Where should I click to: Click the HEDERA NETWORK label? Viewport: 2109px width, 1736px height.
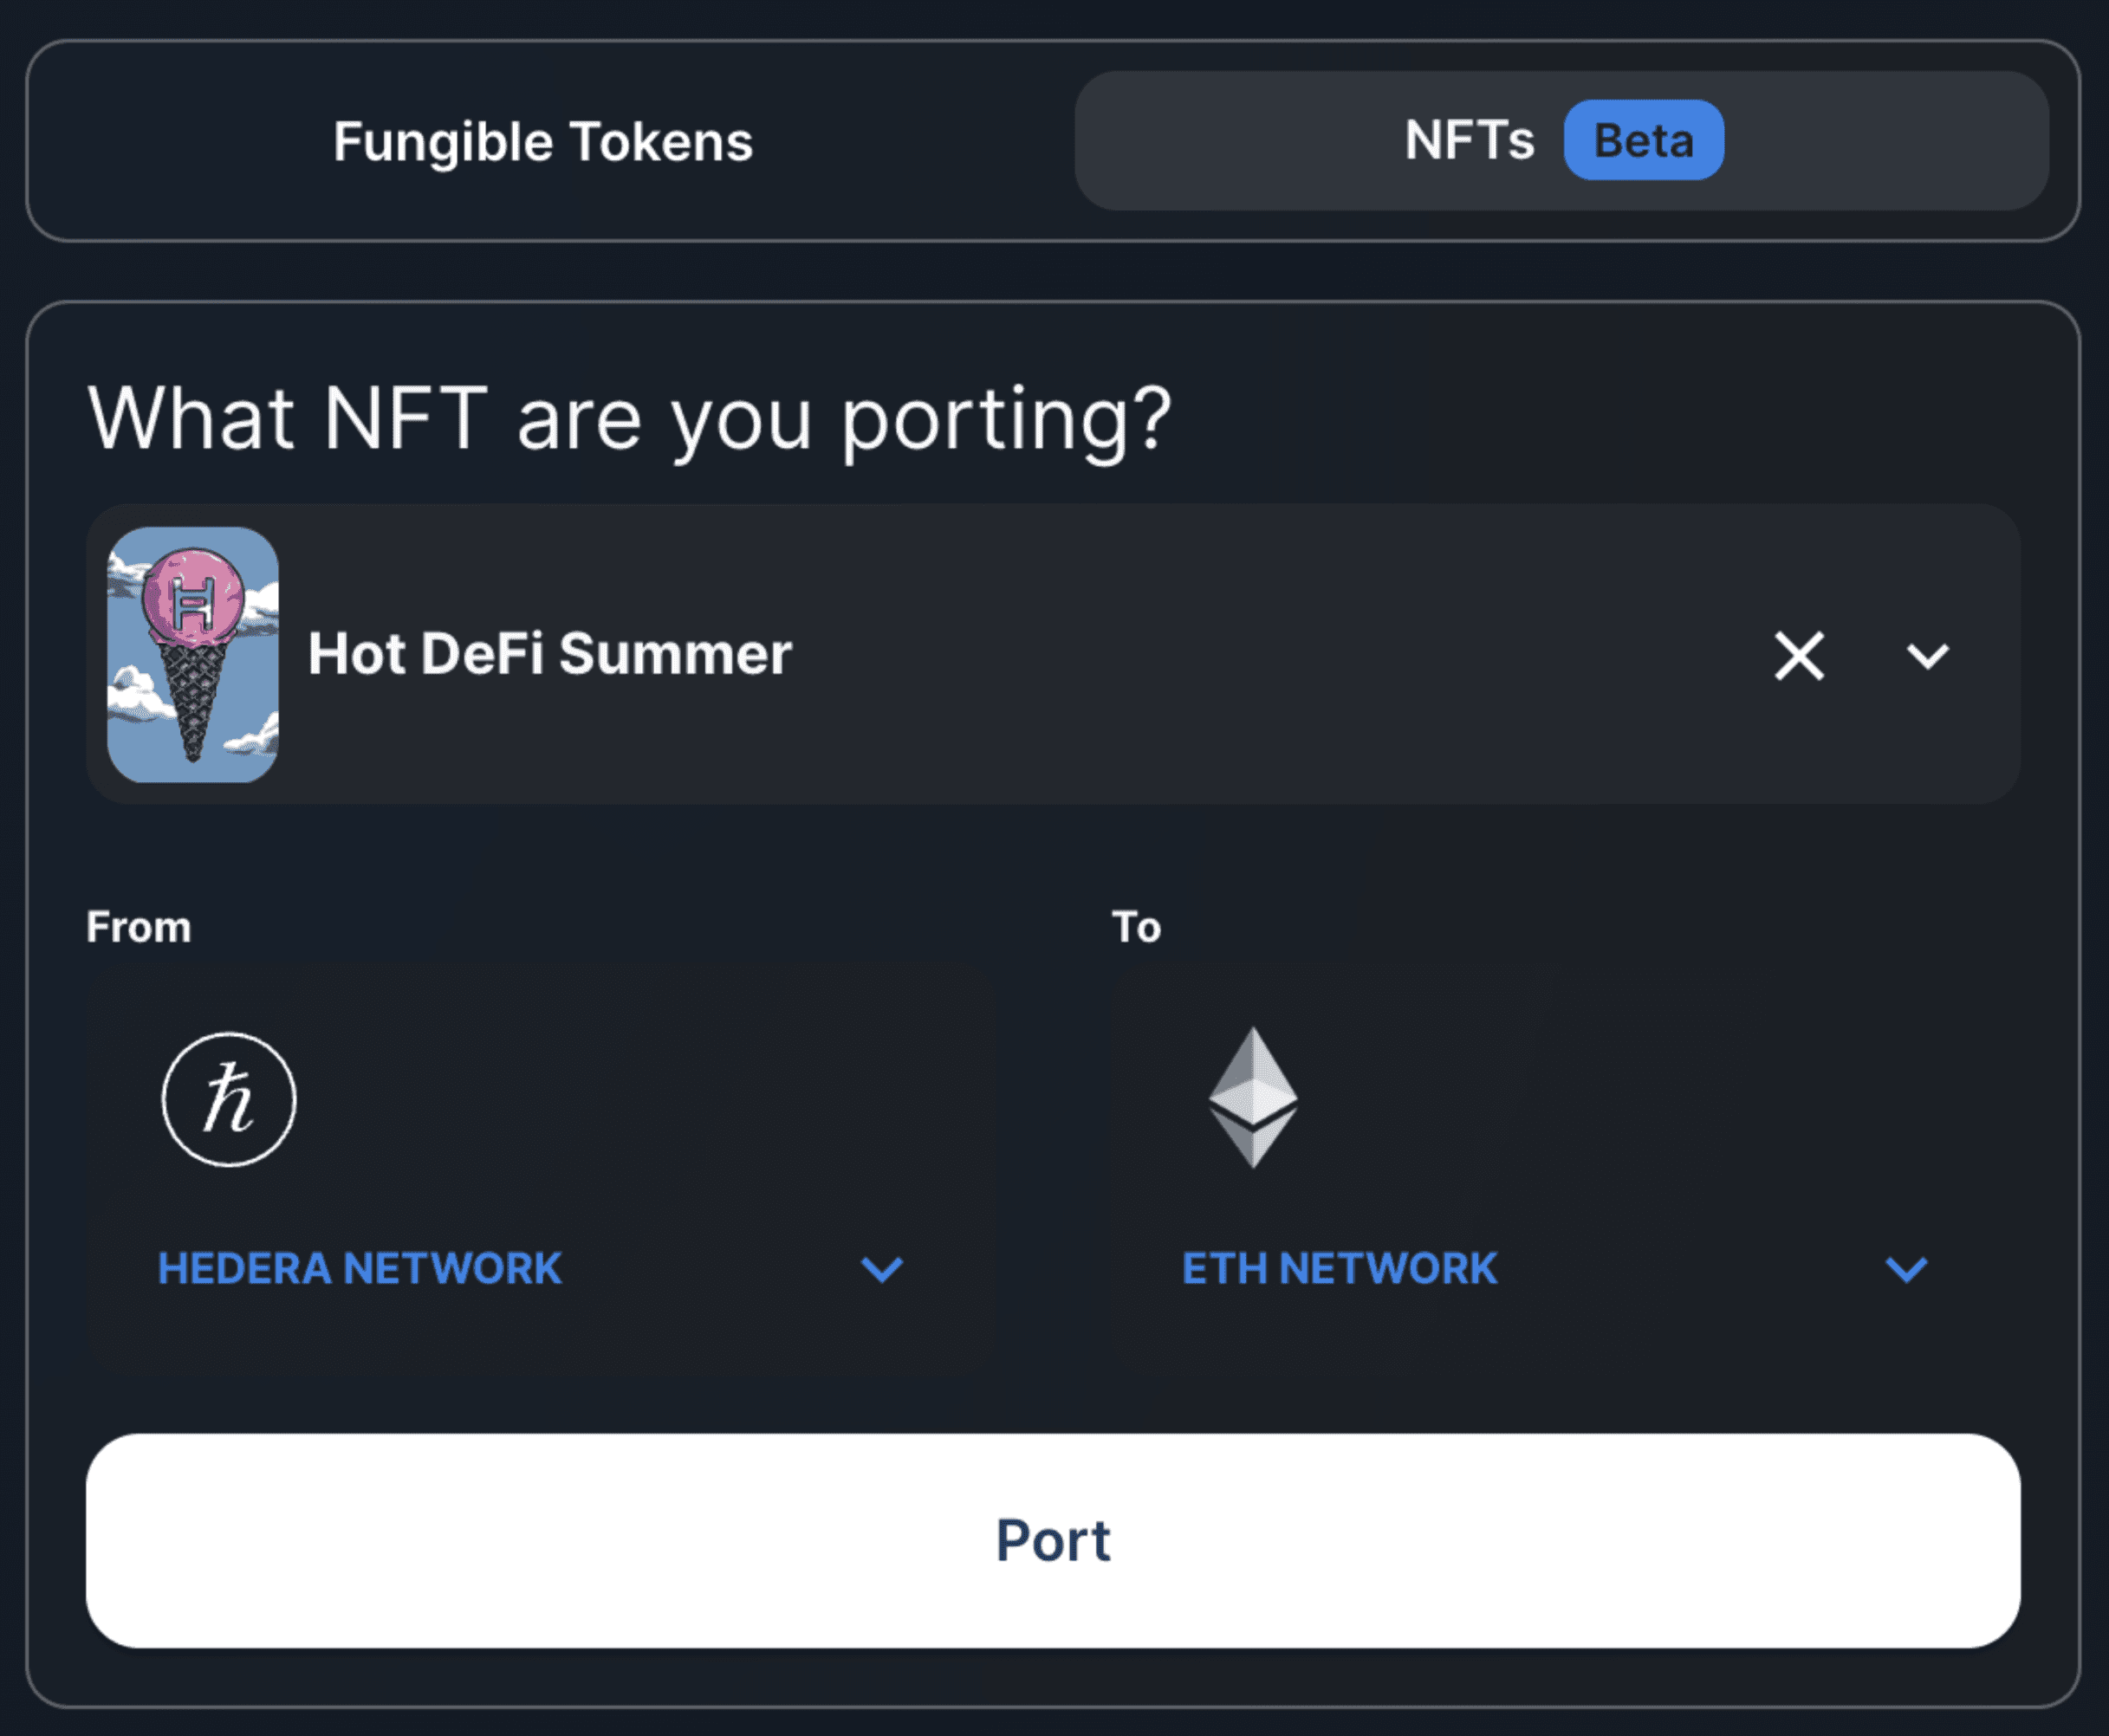[x=360, y=1268]
